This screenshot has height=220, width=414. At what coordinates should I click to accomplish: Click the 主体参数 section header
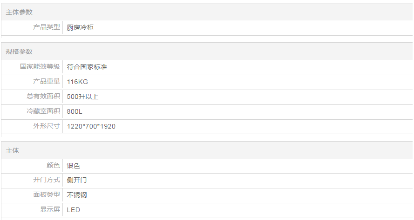click(x=19, y=13)
